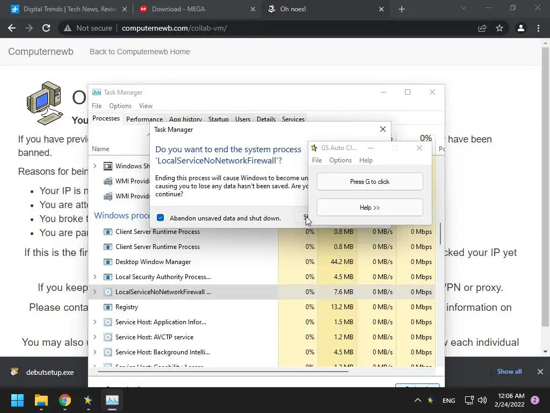Click horizontal scrollbar in Task Manager
The height and width of the screenshot is (413, 550).
pos(223,371)
